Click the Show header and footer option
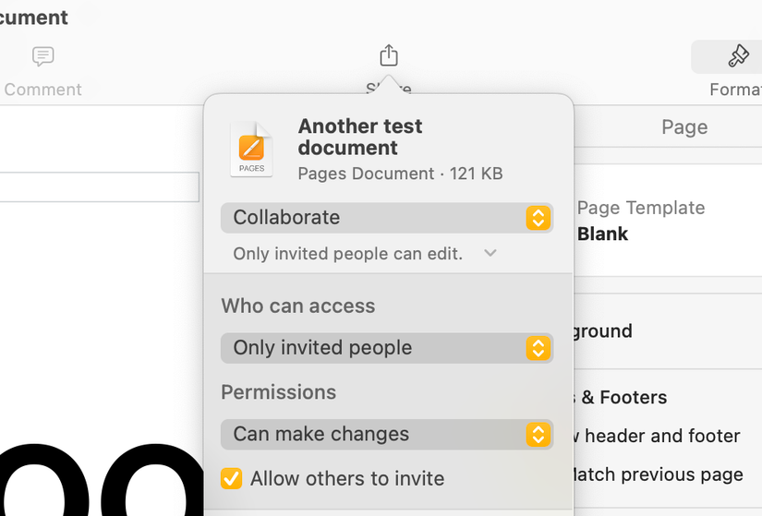Image resolution: width=762 pixels, height=516 pixels. pos(659,436)
